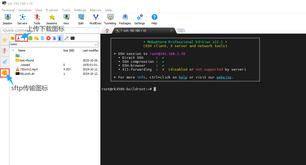Click the root@192.168.1.10 text in banner
306x165 pixels.
tap(167, 54)
